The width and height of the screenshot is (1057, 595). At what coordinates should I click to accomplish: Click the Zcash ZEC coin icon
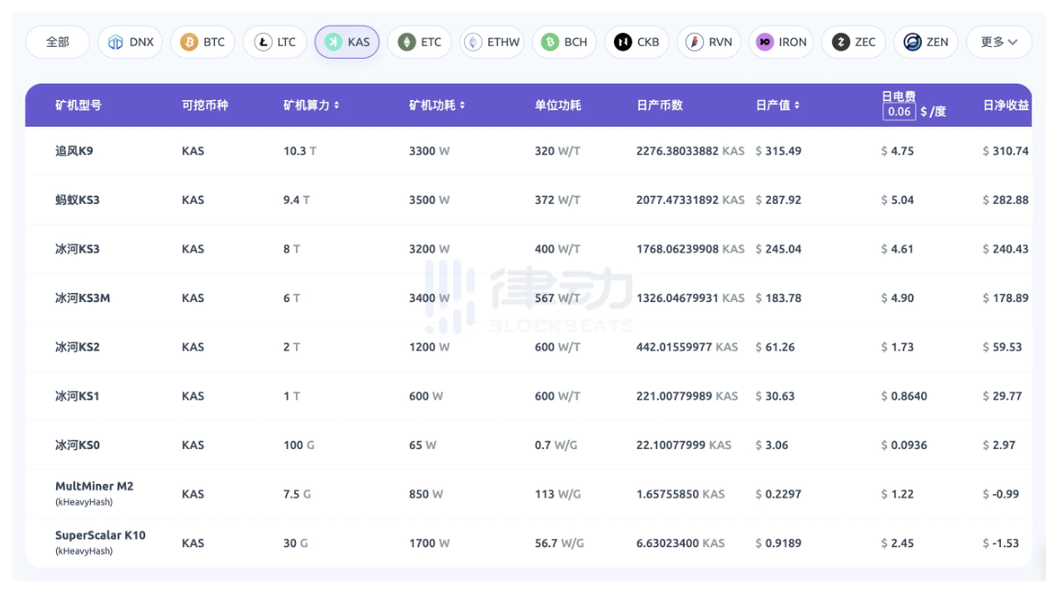coord(841,42)
